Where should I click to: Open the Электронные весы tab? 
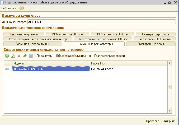click(x=151, y=44)
